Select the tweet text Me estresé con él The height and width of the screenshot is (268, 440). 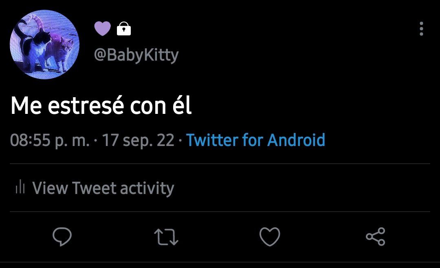(x=101, y=105)
